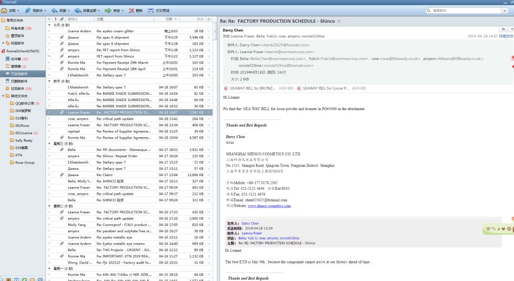This screenshot has height=281, width=514.
Task: Open the pinned mail (置顶邮件) star folder
Action: point(15,36)
